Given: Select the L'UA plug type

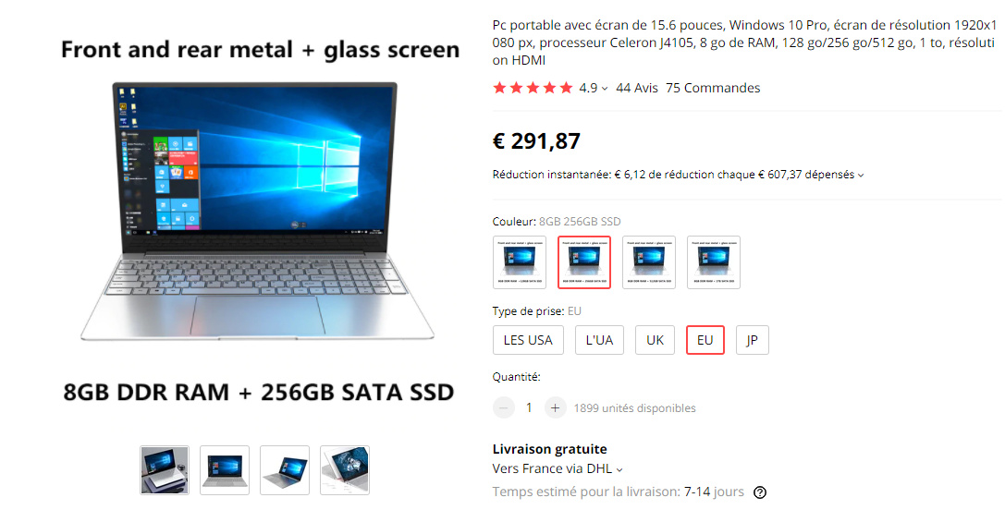Looking at the screenshot, I should tap(599, 340).
